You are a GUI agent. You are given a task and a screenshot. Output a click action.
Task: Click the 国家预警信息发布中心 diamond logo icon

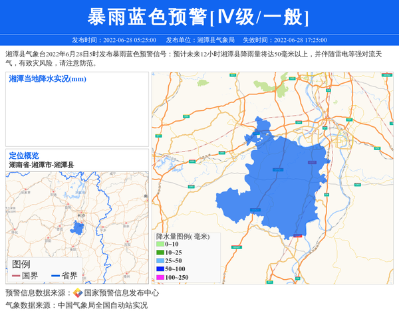78,293
